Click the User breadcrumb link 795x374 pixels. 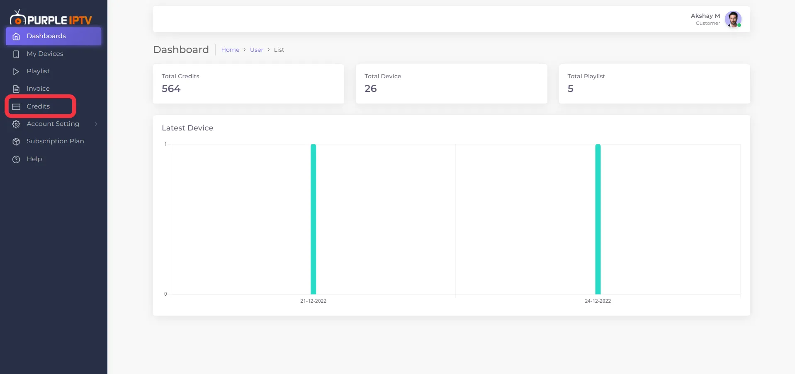256,50
